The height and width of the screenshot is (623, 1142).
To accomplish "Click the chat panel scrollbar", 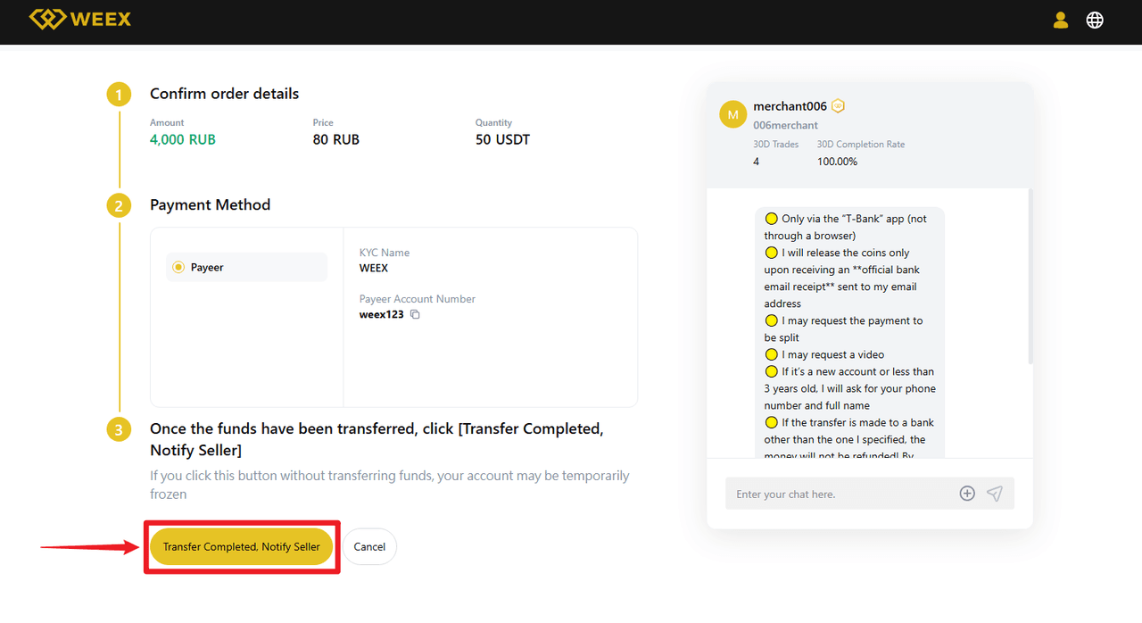I will [x=1030, y=277].
